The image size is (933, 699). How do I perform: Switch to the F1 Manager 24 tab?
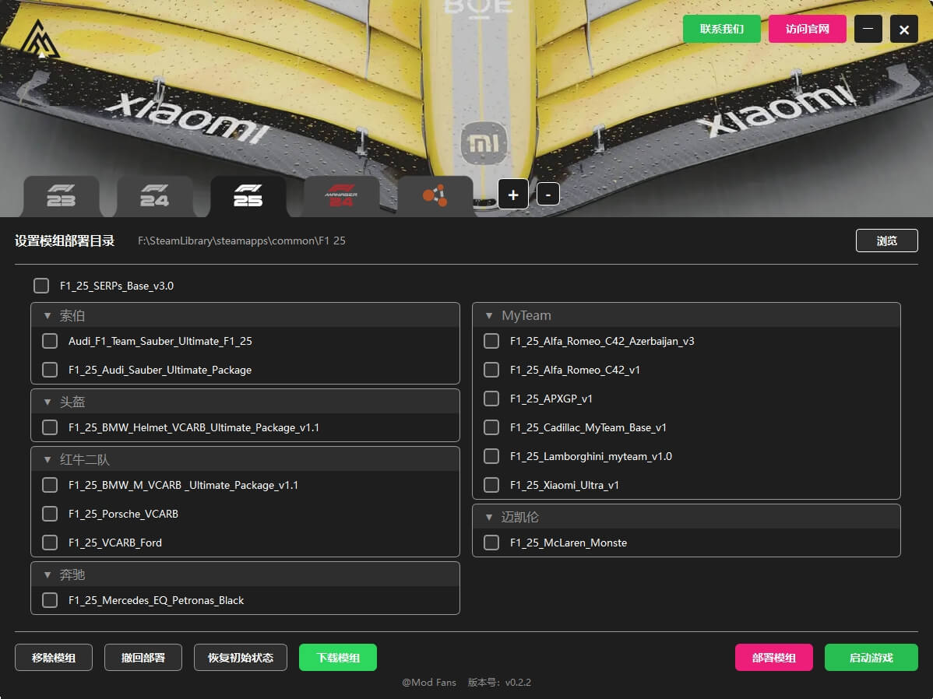pyautogui.click(x=341, y=195)
